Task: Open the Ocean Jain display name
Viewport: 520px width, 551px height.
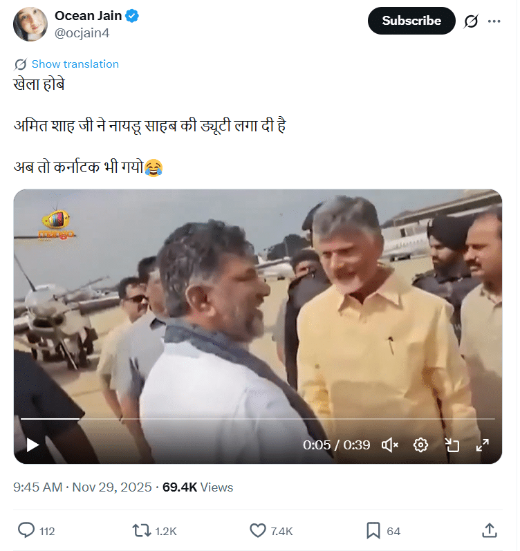Action: pos(89,16)
